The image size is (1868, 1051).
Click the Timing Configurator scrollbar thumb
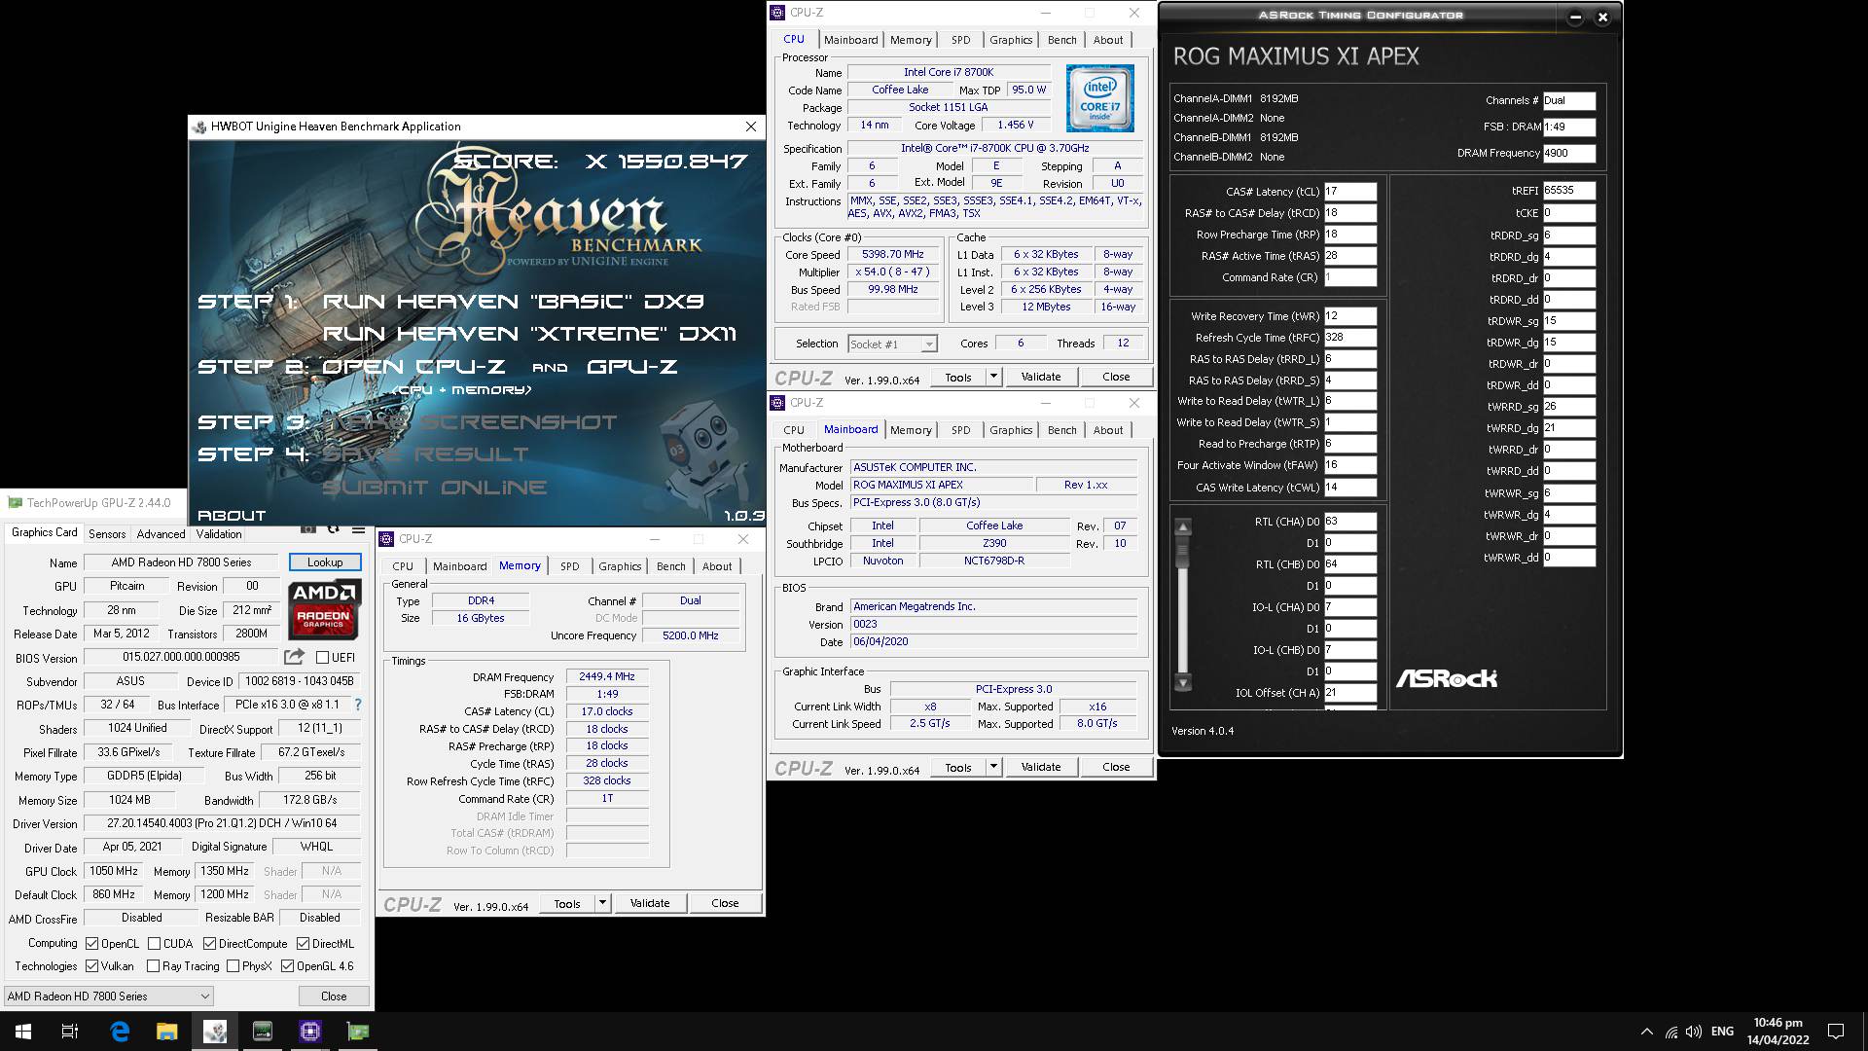[x=1183, y=554]
